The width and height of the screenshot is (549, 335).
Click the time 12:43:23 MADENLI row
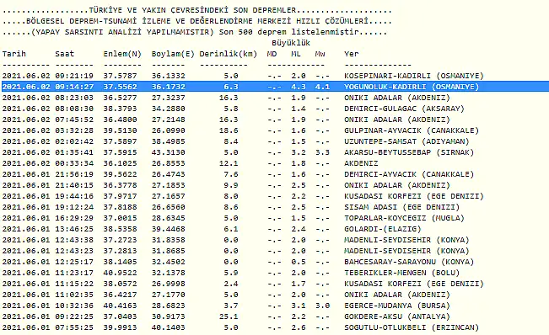click(74, 251)
